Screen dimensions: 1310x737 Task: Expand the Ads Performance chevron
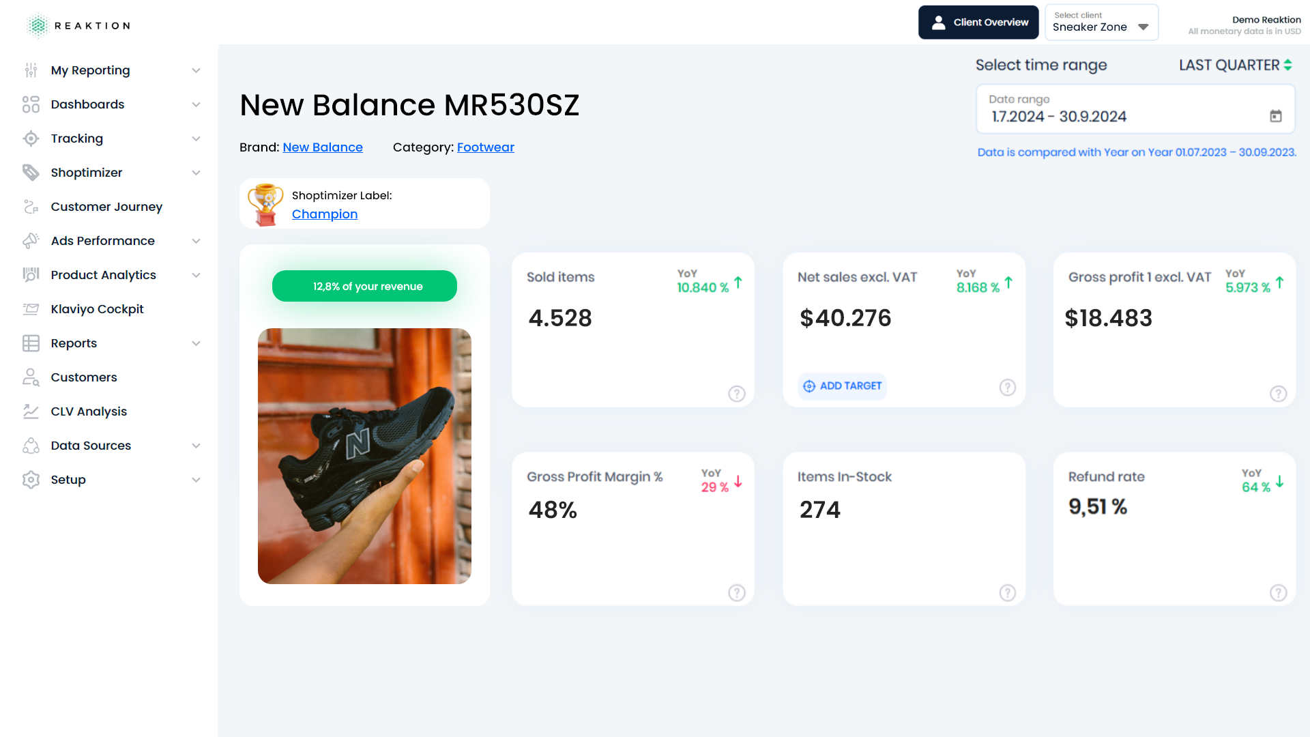pyautogui.click(x=196, y=241)
